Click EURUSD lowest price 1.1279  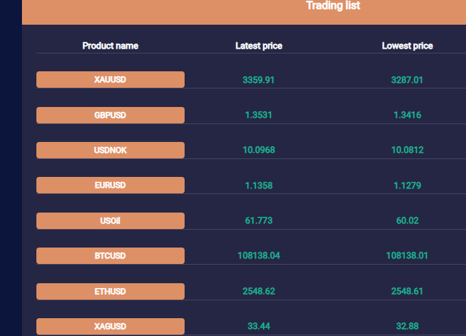click(x=407, y=185)
